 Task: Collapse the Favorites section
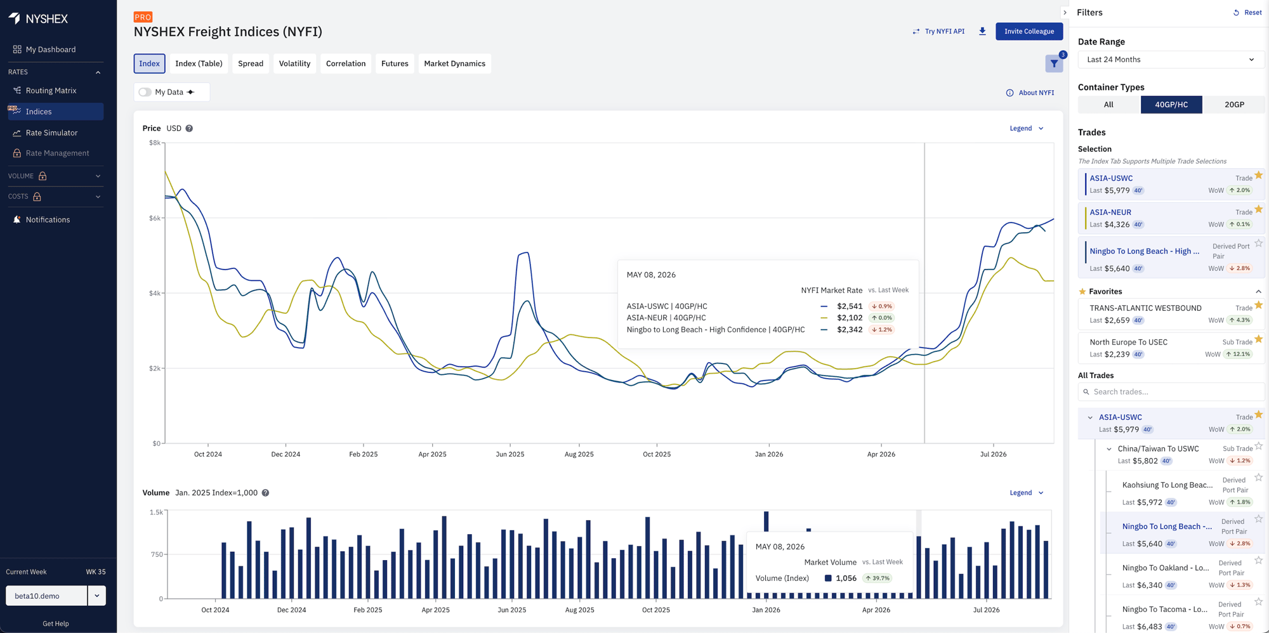[1258, 292]
